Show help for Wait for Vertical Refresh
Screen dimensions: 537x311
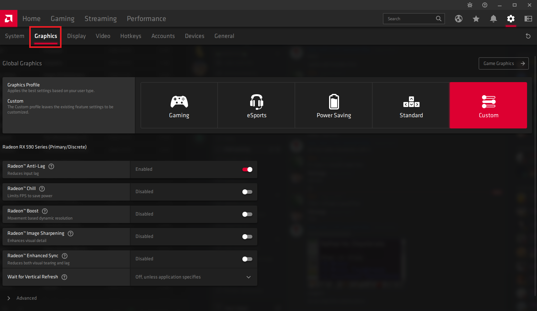pyautogui.click(x=64, y=277)
